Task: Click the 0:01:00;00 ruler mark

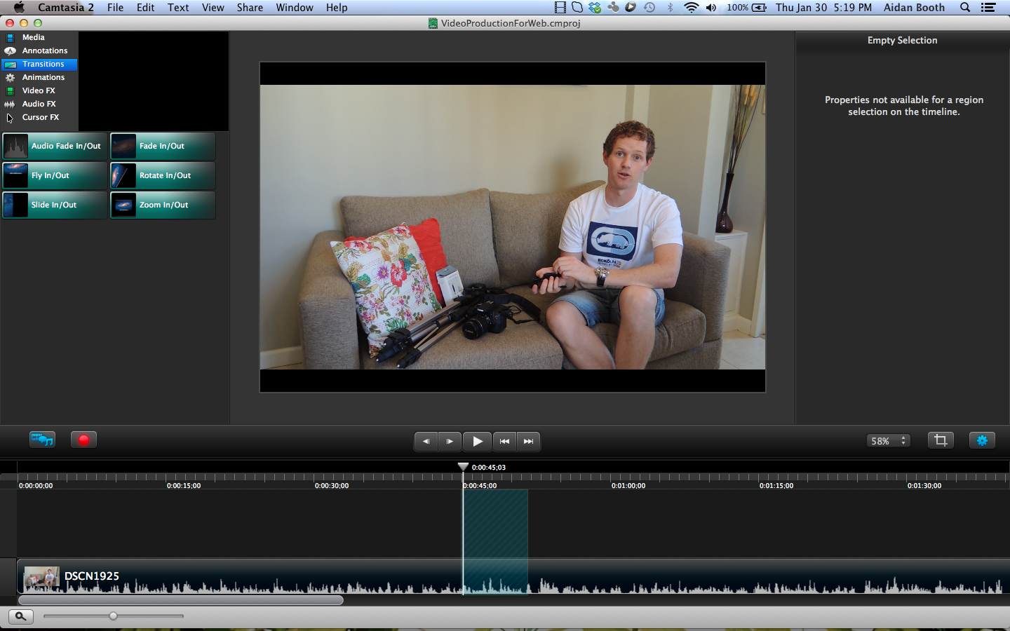Action: point(628,485)
